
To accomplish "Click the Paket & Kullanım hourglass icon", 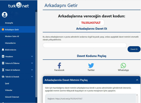I will pyautogui.click(x=3, y=70).
